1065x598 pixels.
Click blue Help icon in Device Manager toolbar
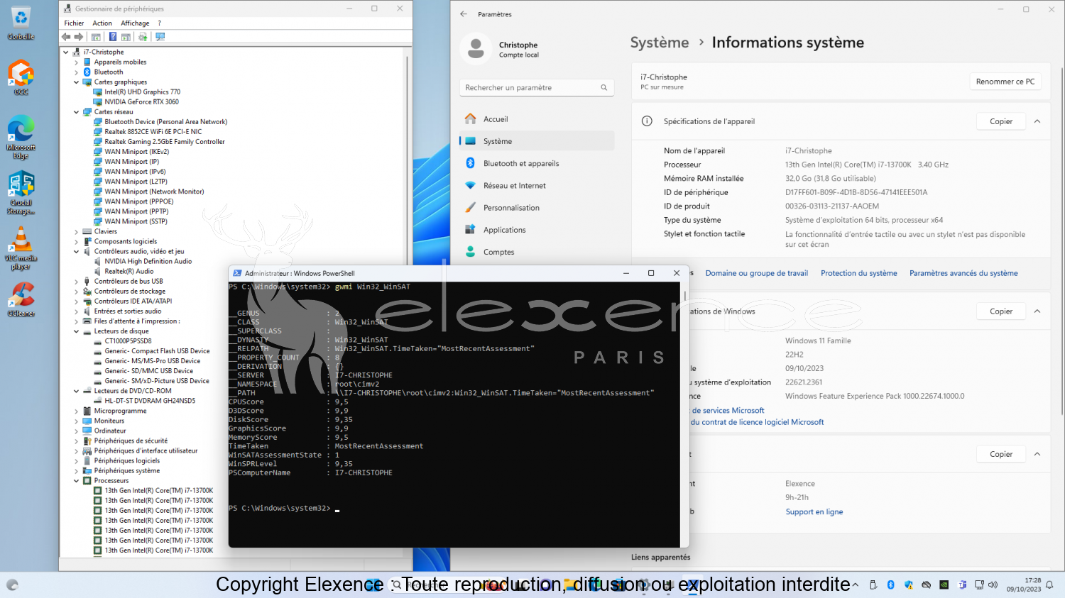click(x=112, y=37)
